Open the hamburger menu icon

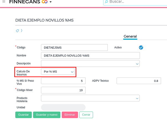click(x=3, y=2)
